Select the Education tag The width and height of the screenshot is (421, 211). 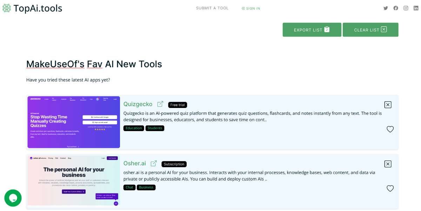click(134, 128)
